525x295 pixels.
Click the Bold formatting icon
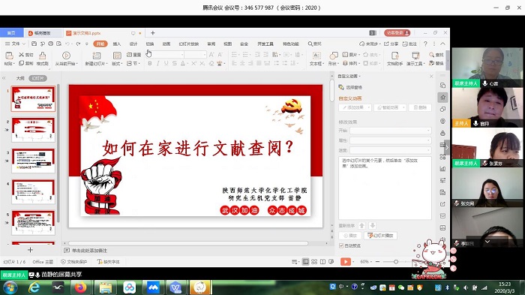pos(150,63)
